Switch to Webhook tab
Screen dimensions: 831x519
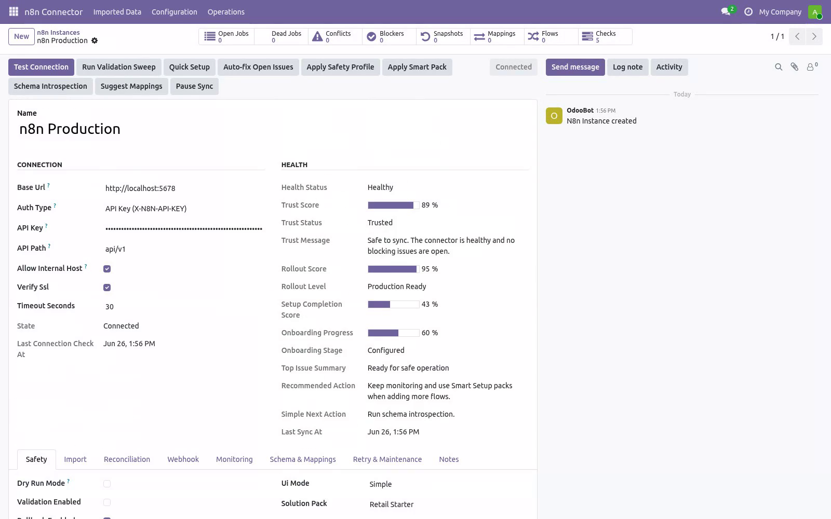183,459
